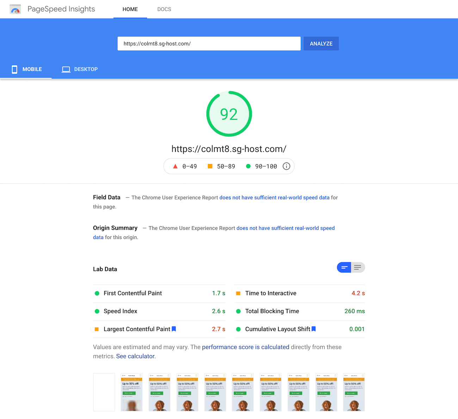Click the Speed Index metric label
Screen dimensions: 458x419
pyautogui.click(x=120, y=311)
